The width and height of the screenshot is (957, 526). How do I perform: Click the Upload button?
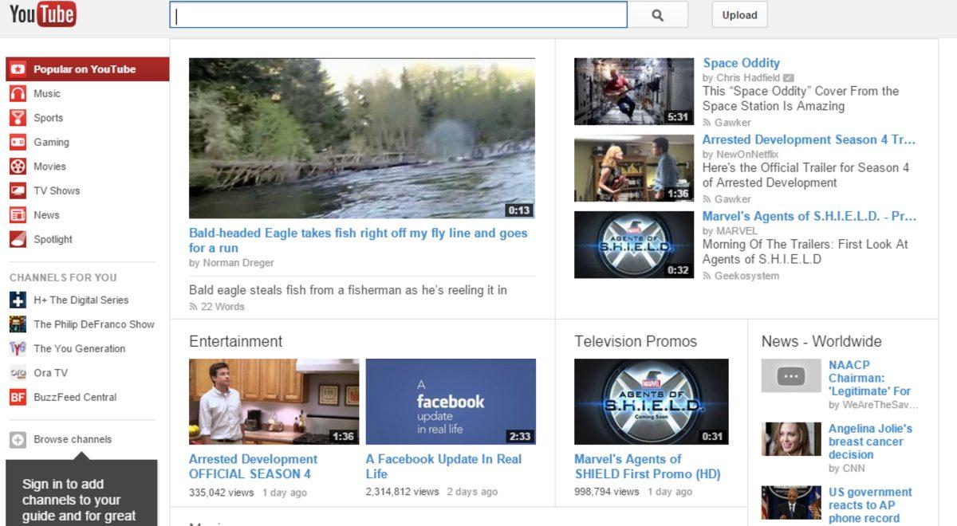tap(740, 14)
